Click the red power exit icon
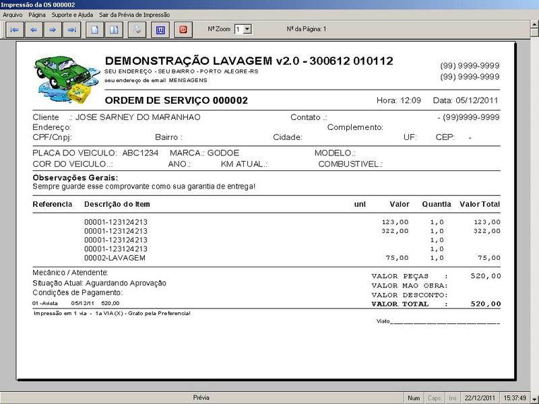Image resolution: width=539 pixels, height=404 pixels. click(183, 30)
